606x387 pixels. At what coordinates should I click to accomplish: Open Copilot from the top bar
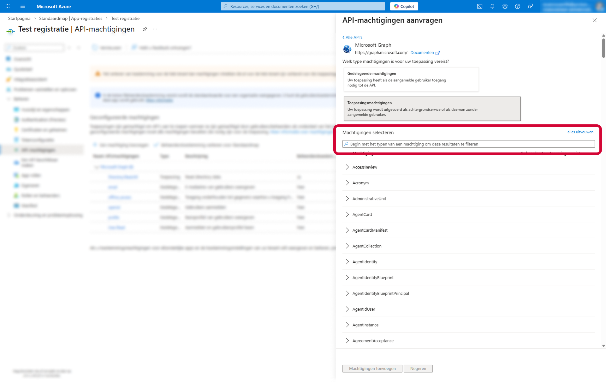(x=404, y=6)
